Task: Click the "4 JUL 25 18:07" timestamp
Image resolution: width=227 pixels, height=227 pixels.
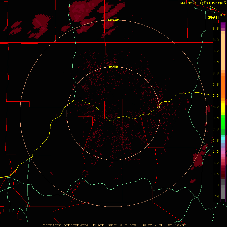Action: click(170, 225)
